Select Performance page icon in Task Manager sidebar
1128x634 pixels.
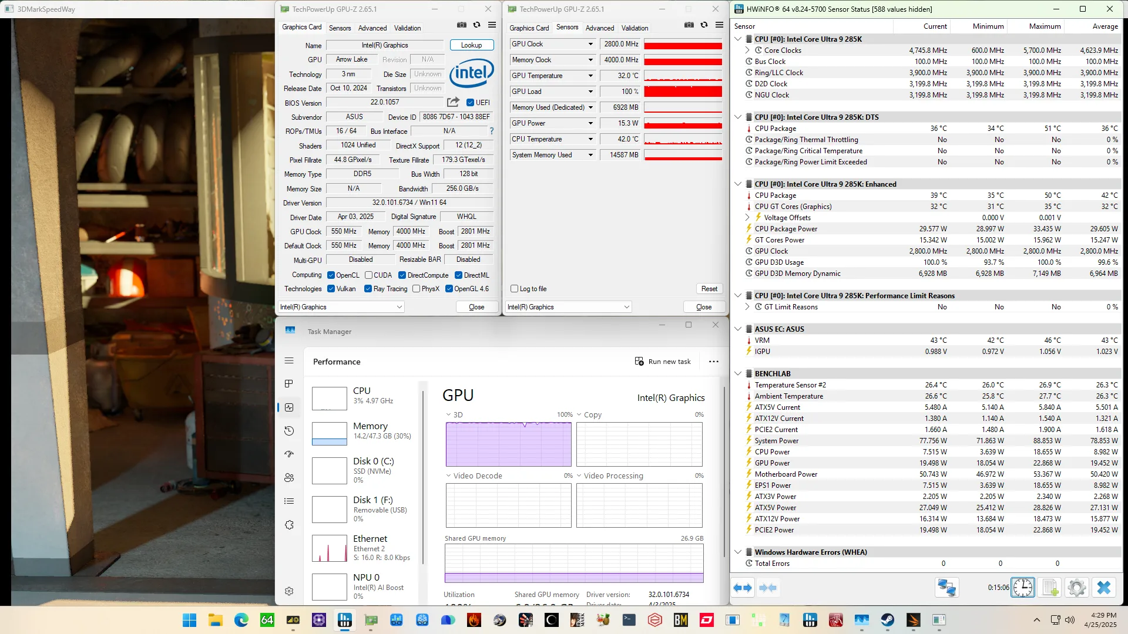pos(289,407)
